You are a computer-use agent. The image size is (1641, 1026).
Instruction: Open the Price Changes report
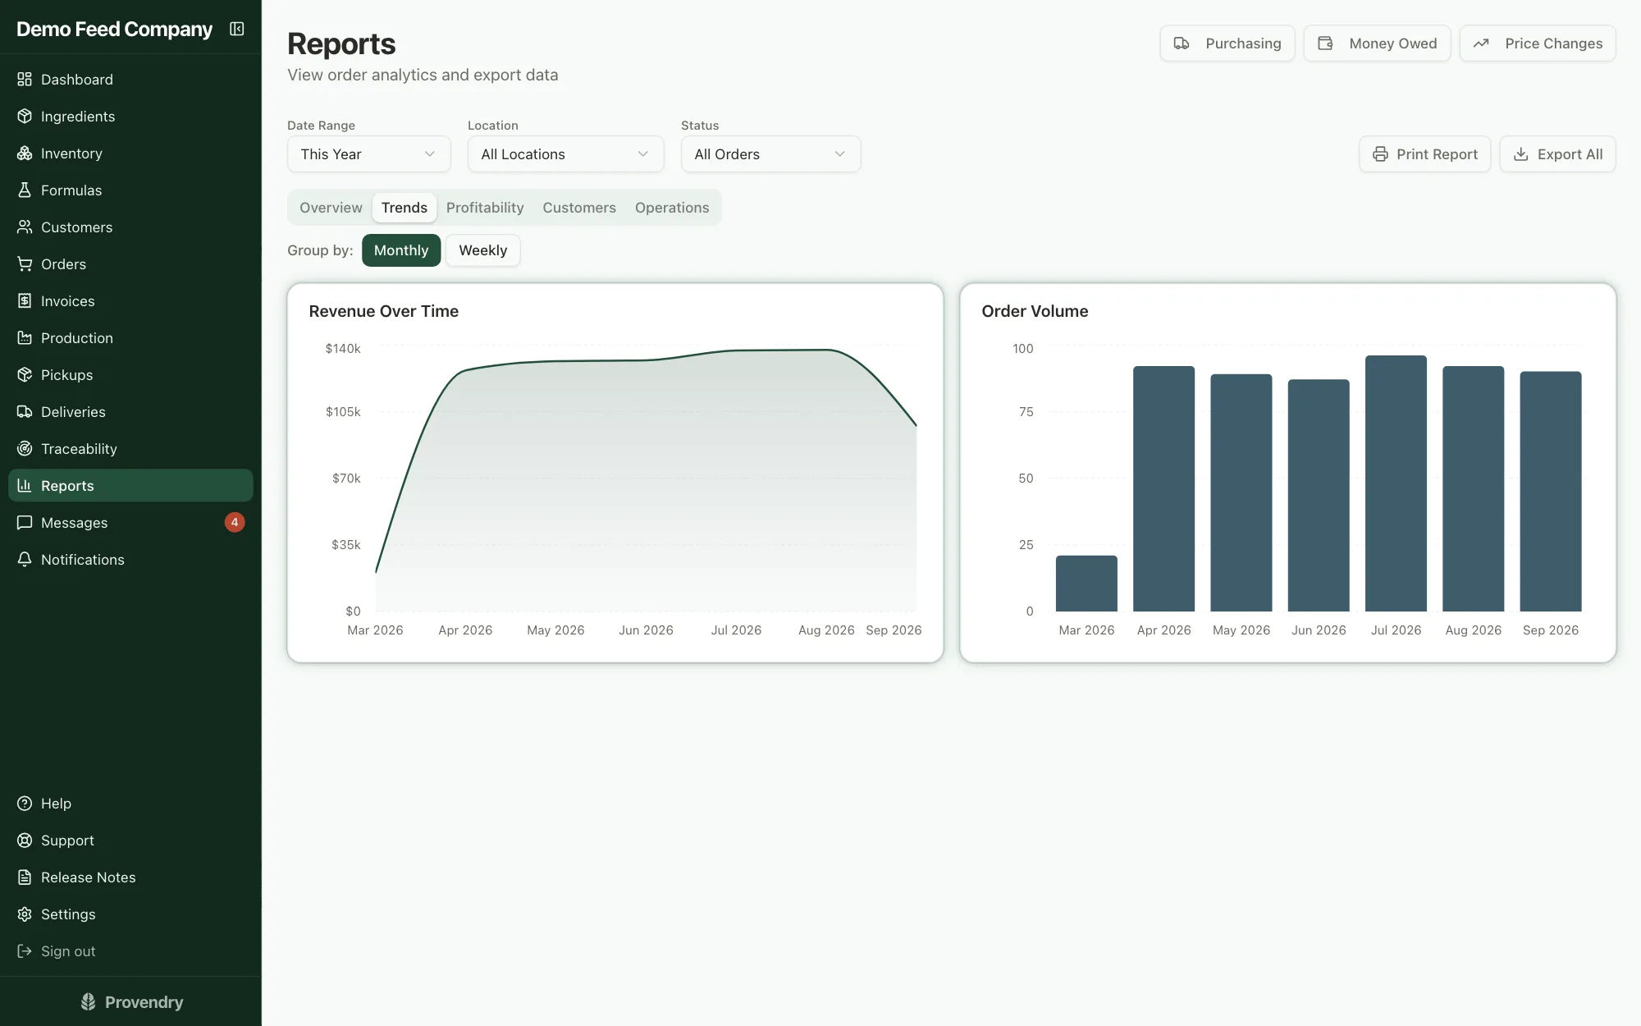[x=1538, y=44]
